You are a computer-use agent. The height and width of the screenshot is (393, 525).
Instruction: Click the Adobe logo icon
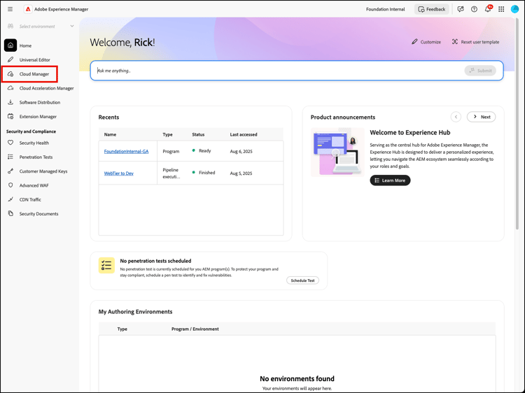[28, 9]
